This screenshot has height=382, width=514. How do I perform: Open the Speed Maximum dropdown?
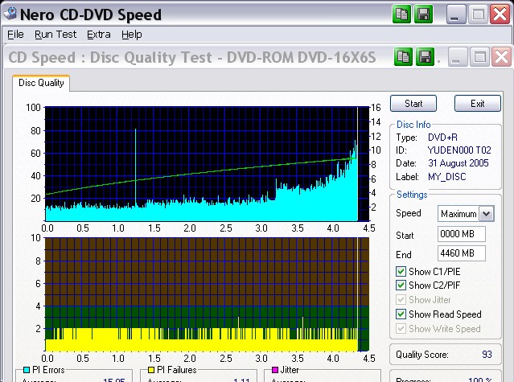coord(487,214)
